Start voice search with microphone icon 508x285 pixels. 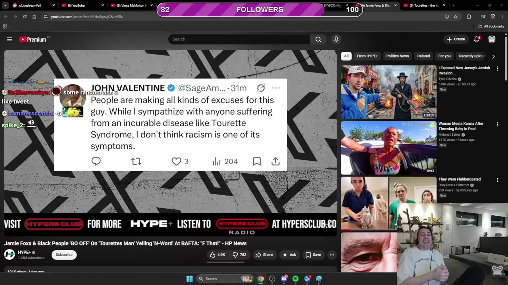point(336,39)
